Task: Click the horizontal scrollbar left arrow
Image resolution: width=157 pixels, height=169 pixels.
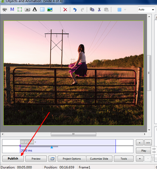Action: coord(3,134)
